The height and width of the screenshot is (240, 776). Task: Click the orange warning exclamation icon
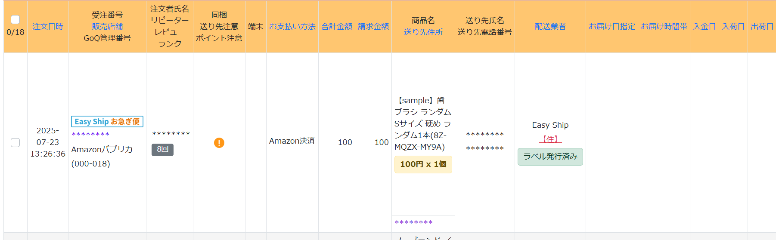[x=219, y=143]
